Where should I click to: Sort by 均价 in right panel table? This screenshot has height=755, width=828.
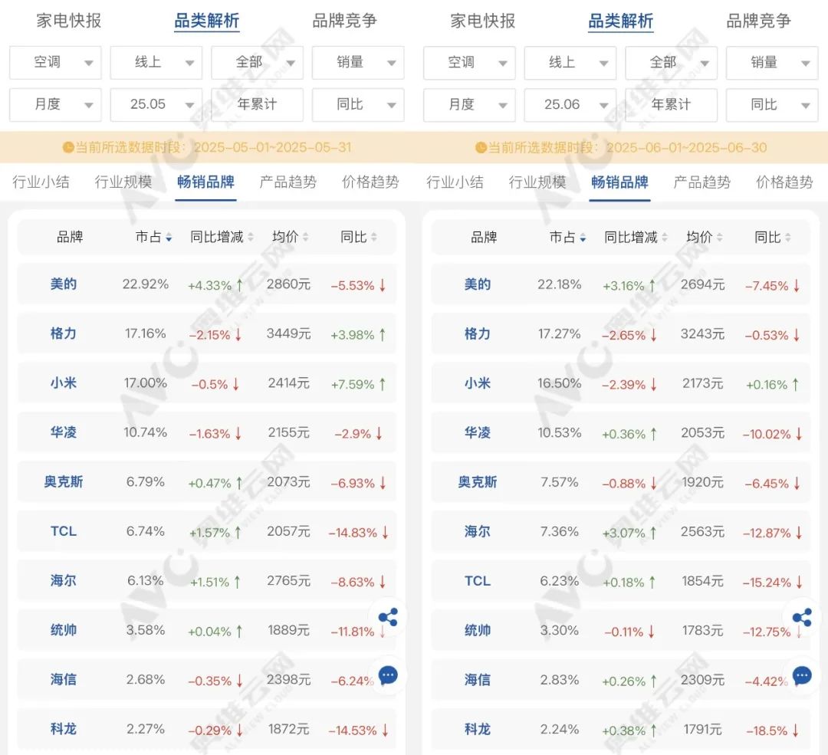(704, 237)
